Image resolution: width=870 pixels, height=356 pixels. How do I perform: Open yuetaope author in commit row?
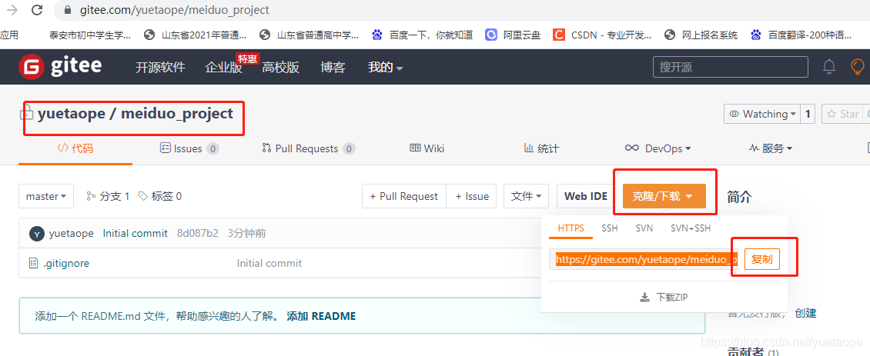coord(71,234)
